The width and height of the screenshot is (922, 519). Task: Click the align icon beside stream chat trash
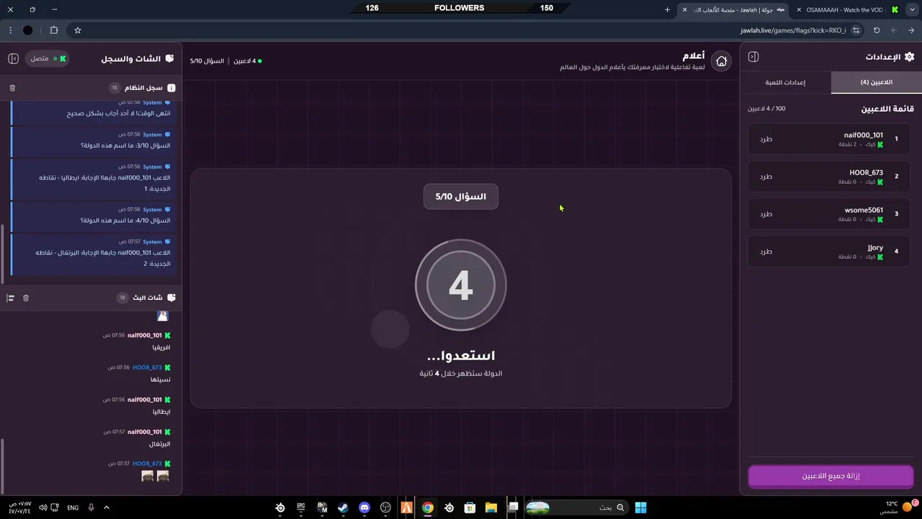point(10,298)
